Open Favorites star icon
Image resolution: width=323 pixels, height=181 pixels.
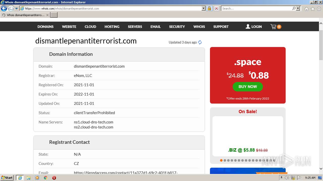coord(313,9)
